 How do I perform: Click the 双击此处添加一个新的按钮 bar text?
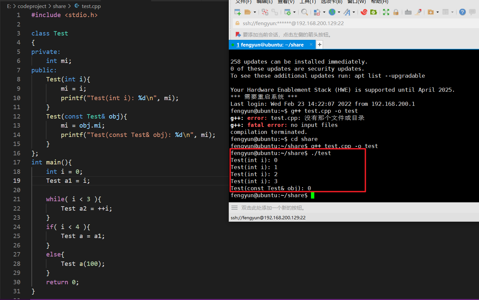(x=273, y=208)
